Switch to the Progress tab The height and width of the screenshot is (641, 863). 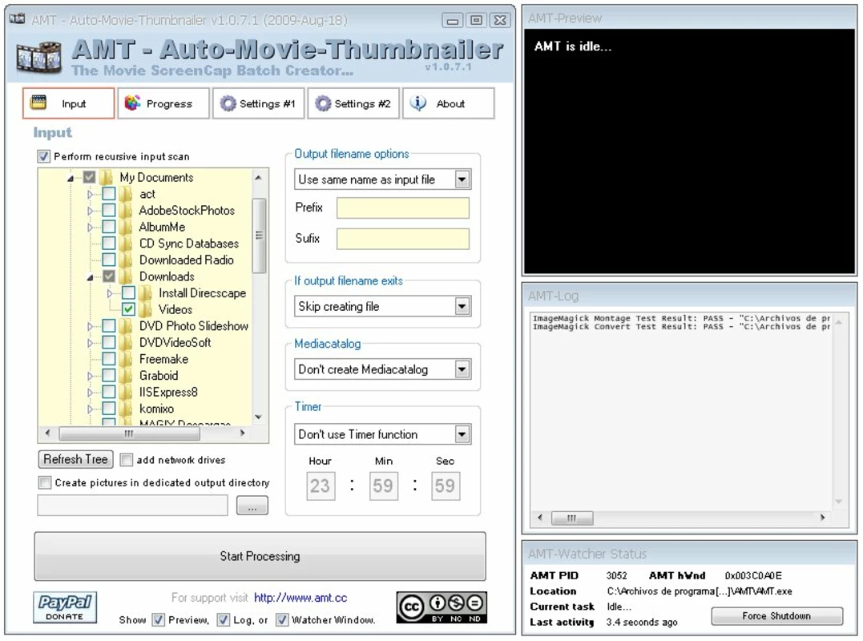coord(163,103)
